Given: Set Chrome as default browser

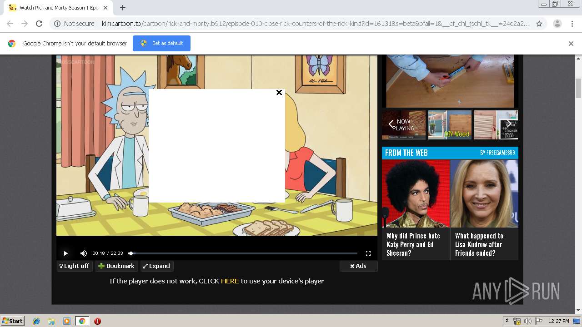Looking at the screenshot, I should (x=161, y=43).
